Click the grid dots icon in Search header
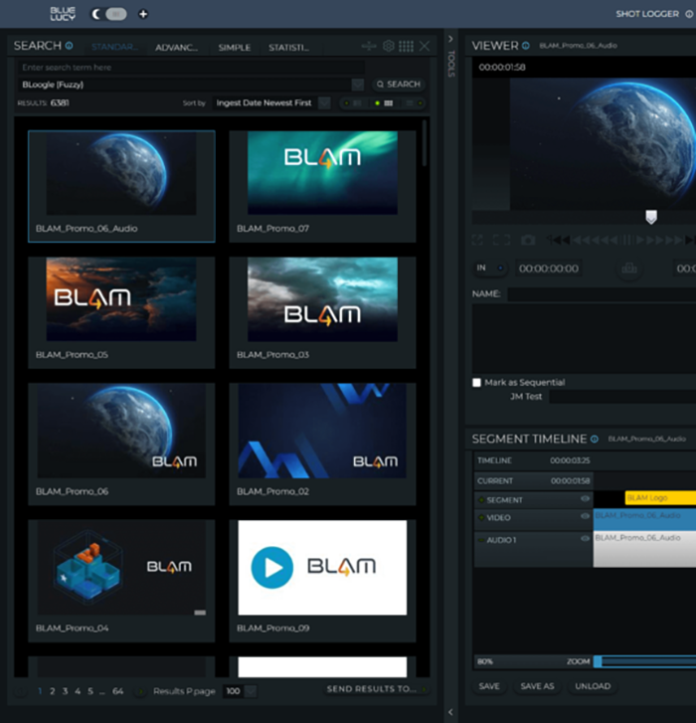 click(x=406, y=46)
